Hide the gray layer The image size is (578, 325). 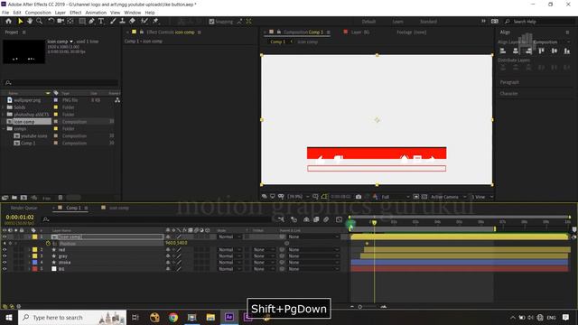[x=5, y=256]
